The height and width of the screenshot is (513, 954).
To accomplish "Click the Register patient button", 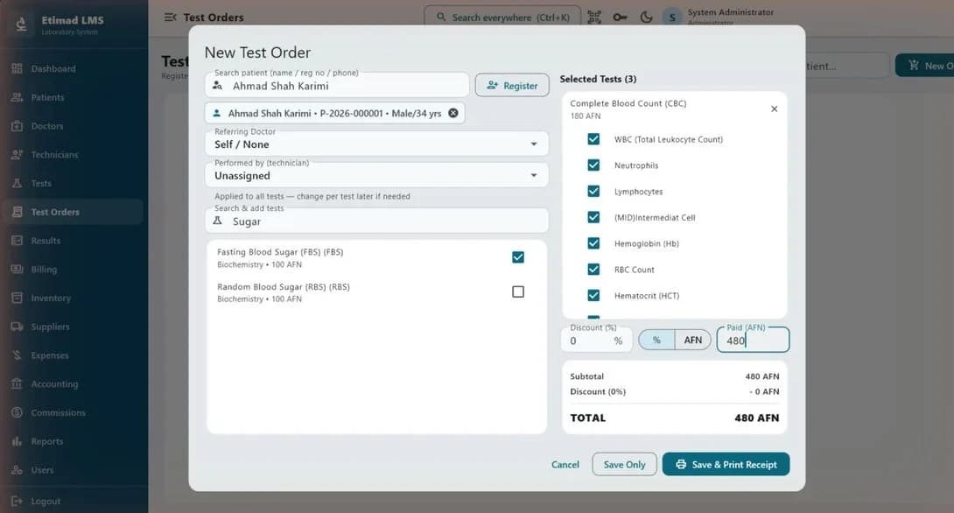I will (512, 85).
